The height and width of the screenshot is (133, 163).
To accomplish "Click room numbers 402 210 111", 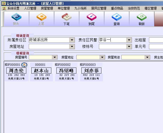I will point(91,75).
